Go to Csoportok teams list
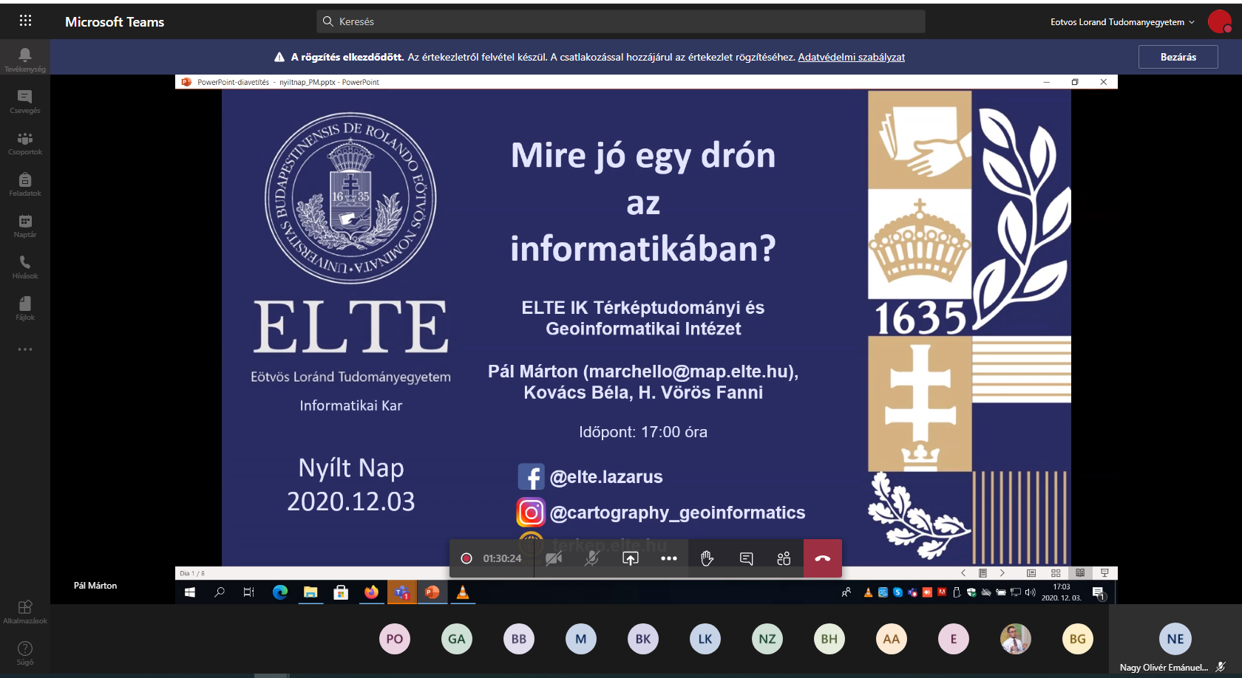The height and width of the screenshot is (678, 1242). click(x=25, y=143)
